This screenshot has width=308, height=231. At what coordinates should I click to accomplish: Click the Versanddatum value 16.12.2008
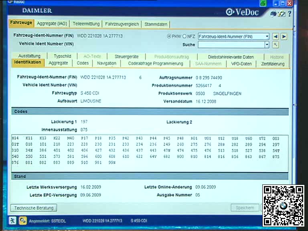pos(206,101)
